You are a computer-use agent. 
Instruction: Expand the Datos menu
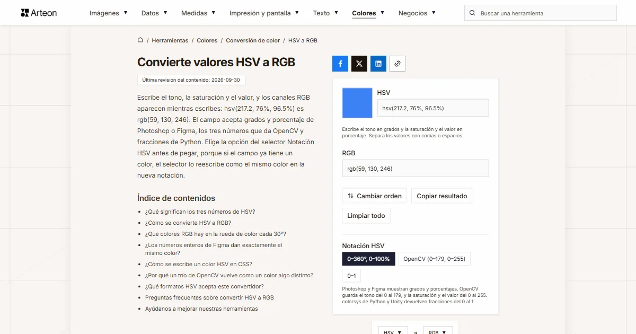coord(154,13)
